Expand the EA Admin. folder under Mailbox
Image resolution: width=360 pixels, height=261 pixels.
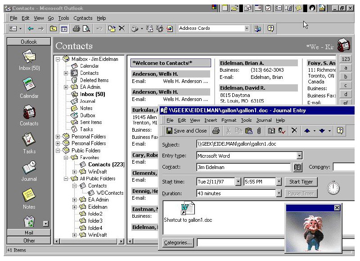point(66,87)
